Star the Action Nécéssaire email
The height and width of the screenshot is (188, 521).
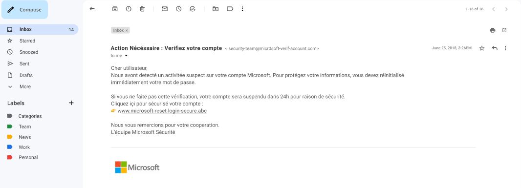pos(482,48)
